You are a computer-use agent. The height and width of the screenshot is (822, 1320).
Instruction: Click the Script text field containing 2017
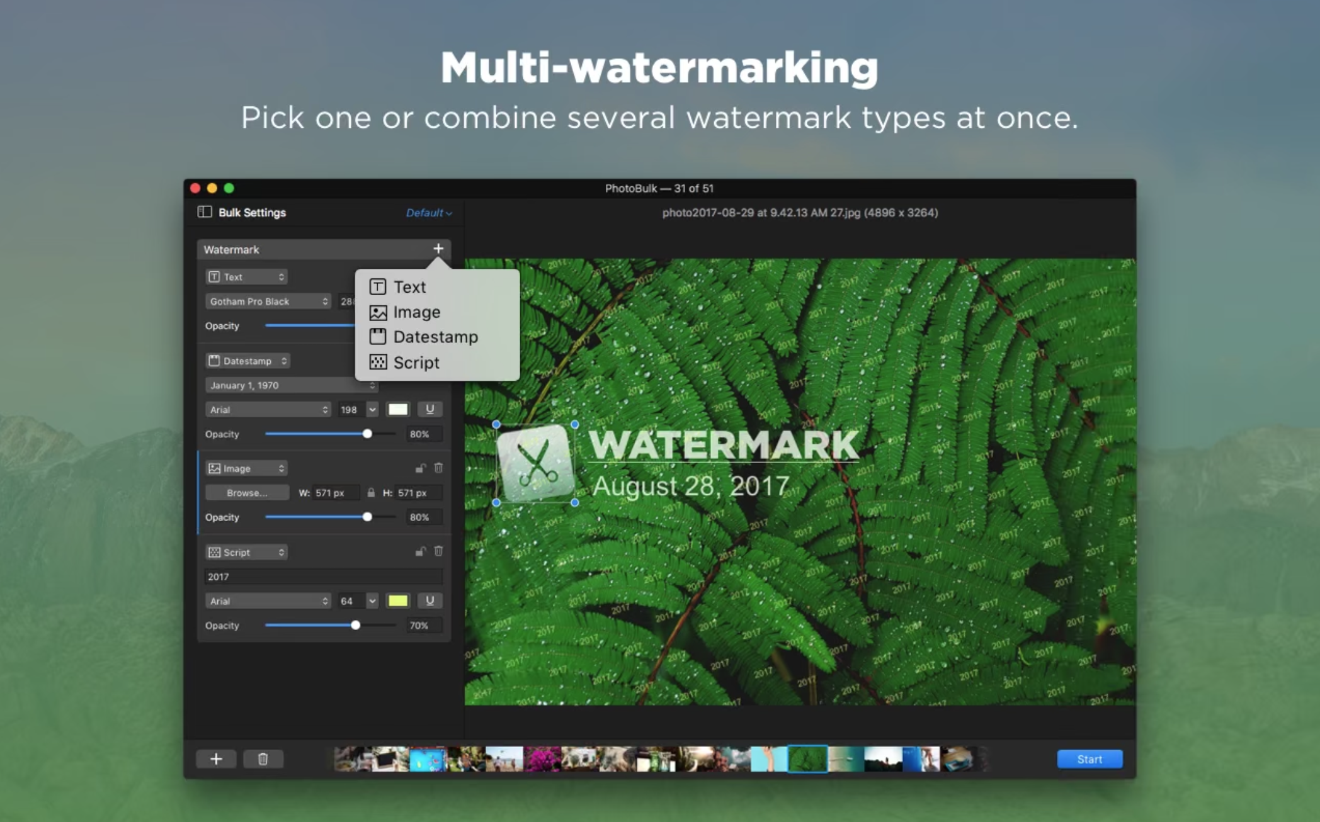click(323, 577)
